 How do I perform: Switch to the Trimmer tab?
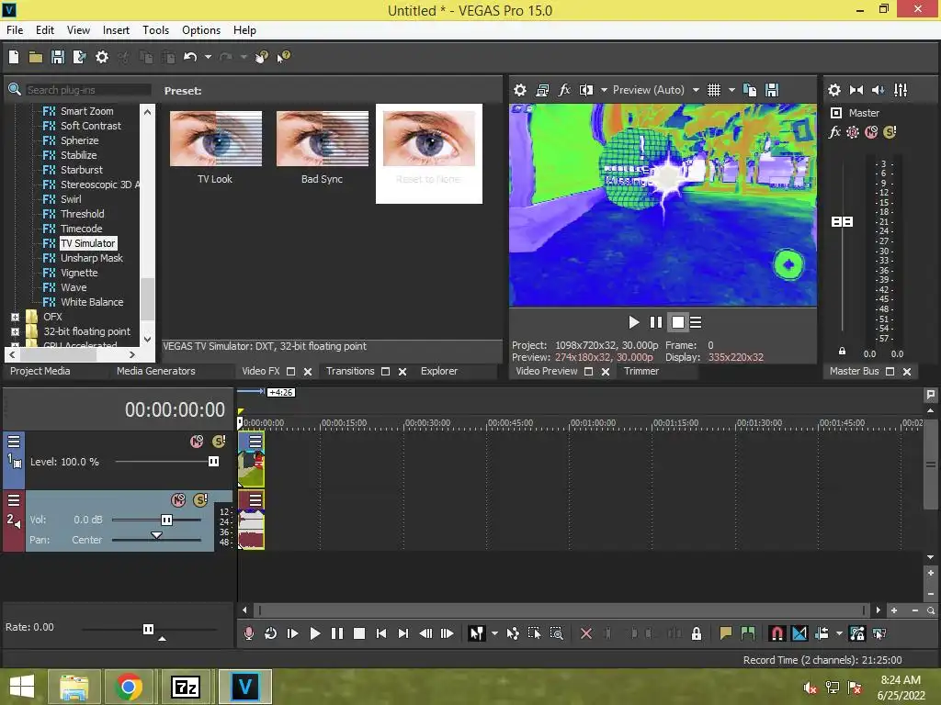pyautogui.click(x=641, y=371)
